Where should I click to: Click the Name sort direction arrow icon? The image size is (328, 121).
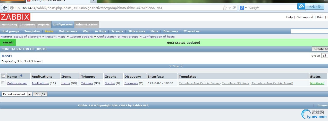(x=20, y=76)
